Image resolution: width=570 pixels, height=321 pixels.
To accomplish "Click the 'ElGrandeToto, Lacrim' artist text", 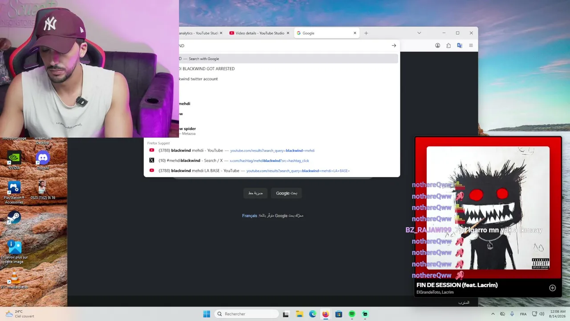I will point(435,292).
